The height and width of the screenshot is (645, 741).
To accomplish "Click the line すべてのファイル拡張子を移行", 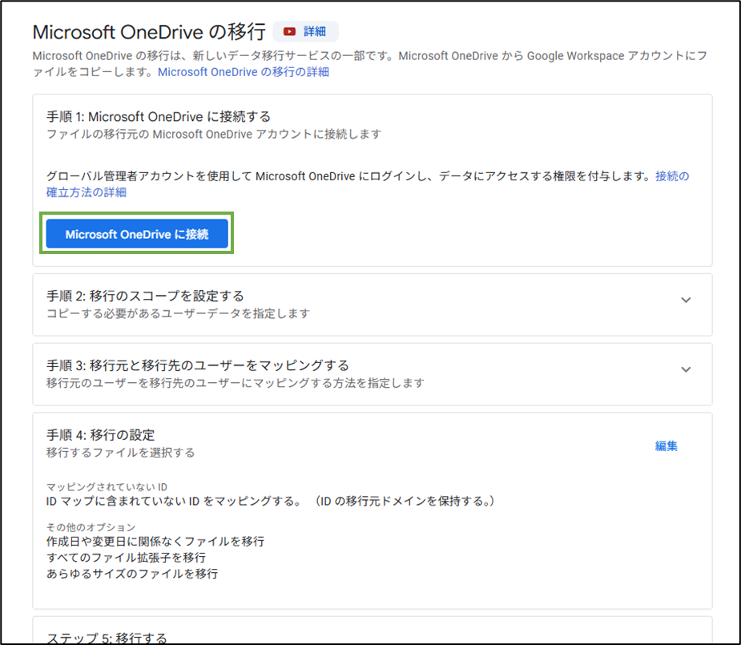I will 127,557.
